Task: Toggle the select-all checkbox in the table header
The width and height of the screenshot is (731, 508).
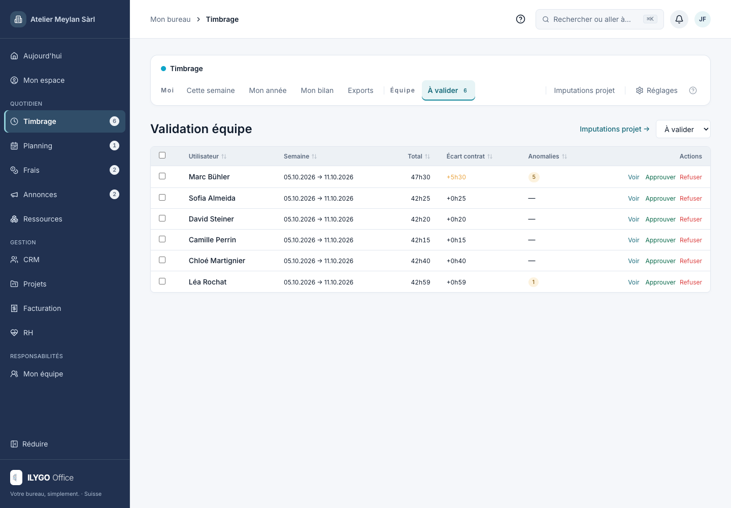Action: [162, 155]
